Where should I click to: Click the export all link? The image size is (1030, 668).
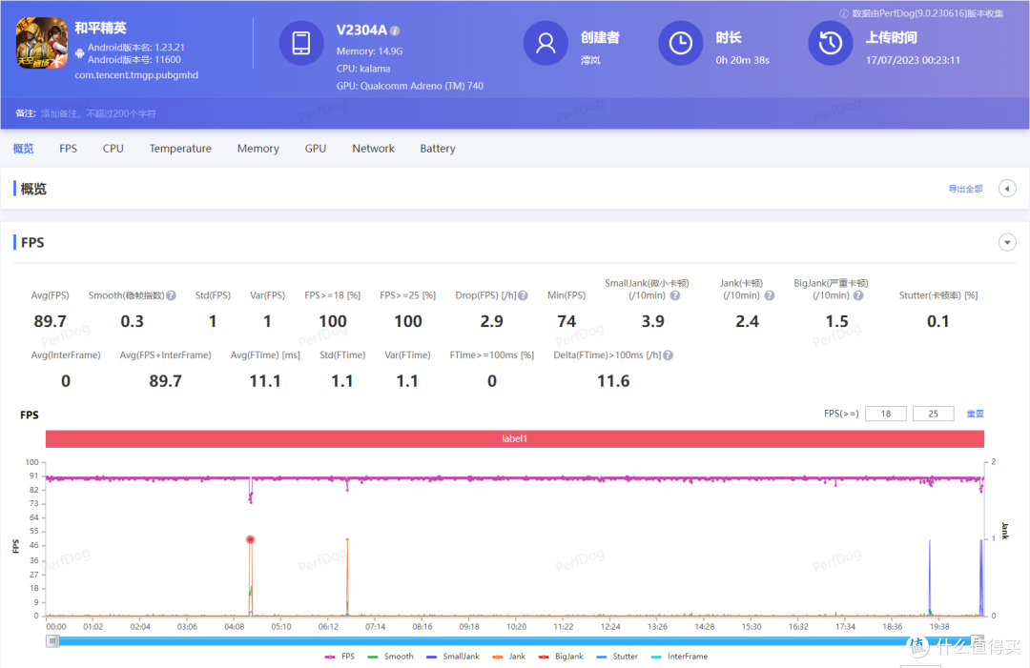coord(965,189)
